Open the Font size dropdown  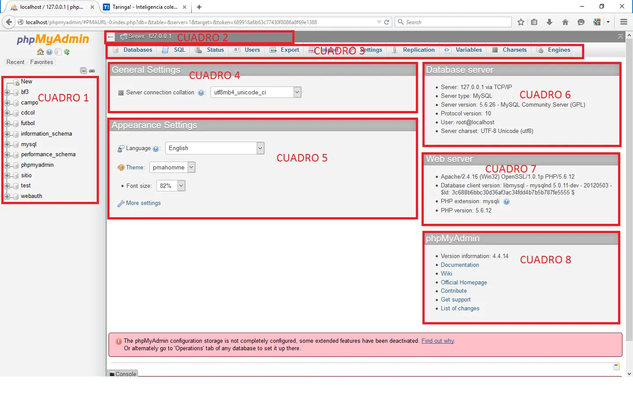click(x=171, y=186)
